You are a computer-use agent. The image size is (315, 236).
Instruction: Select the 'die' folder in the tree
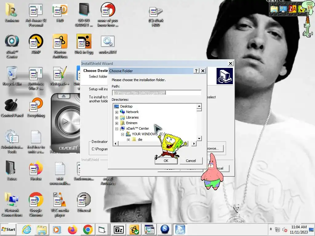point(140,140)
